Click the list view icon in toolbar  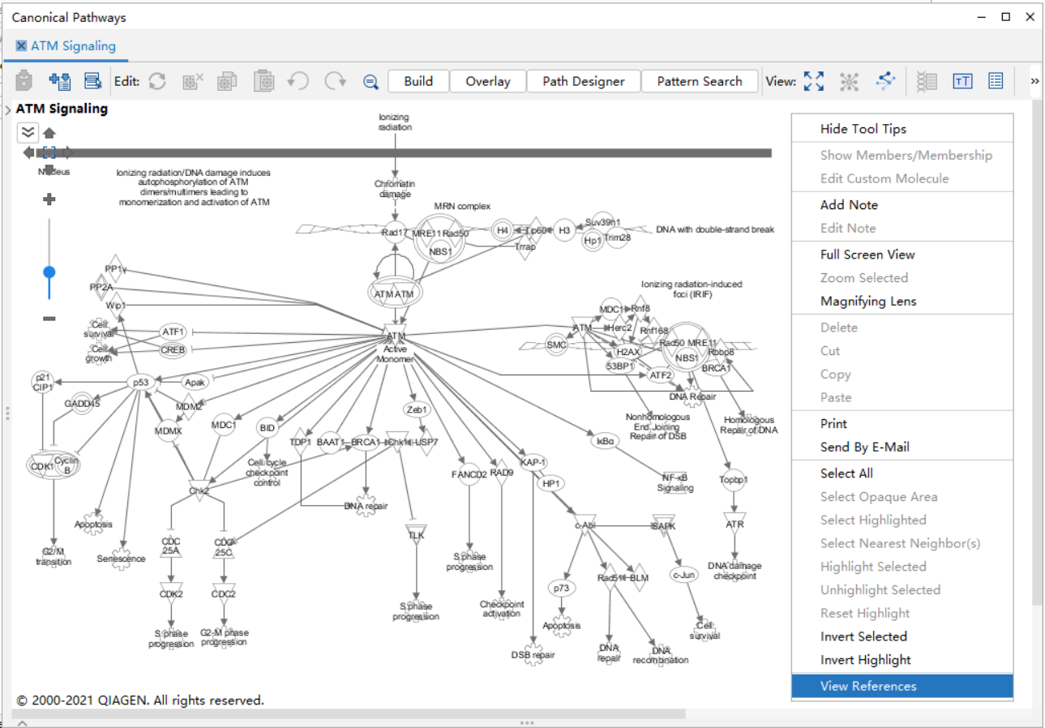pos(996,81)
